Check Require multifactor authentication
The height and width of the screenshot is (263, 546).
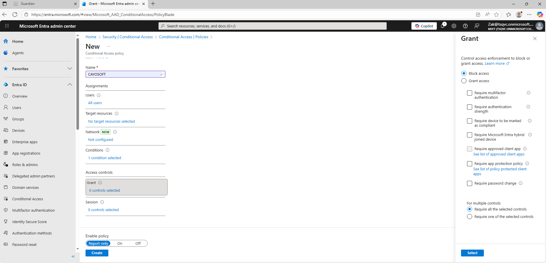tap(470, 93)
